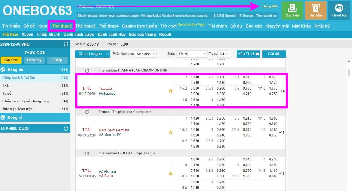The height and width of the screenshot is (191, 352).
Task: Refresh the 10 PHIẾU CUỐI panel
Action: point(66,129)
